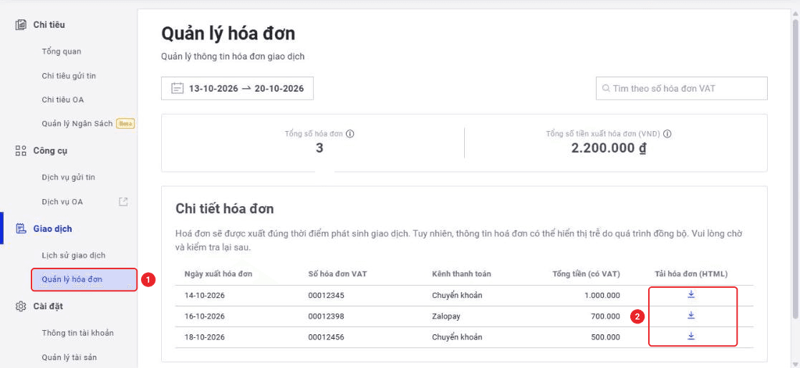Click Chi tiết hóa đơn heading
This screenshot has height=368, width=800.
click(224, 208)
